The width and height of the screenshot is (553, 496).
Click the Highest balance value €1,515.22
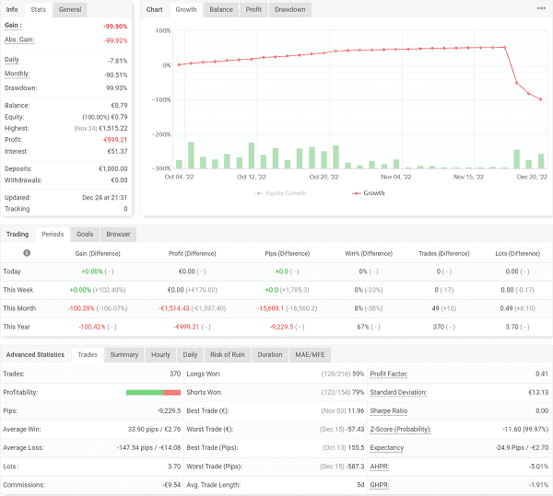[x=113, y=128]
